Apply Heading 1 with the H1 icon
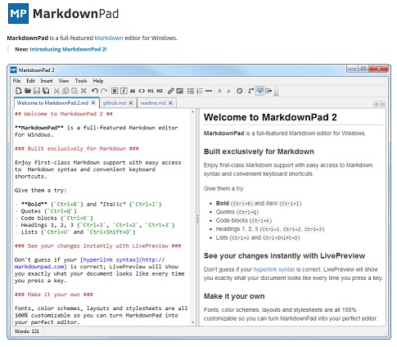The width and height of the screenshot is (397, 347). (x=151, y=91)
